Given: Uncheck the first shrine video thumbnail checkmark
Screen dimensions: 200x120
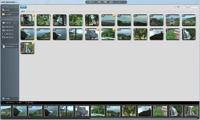Looking at the screenshot, I should point(33,15).
